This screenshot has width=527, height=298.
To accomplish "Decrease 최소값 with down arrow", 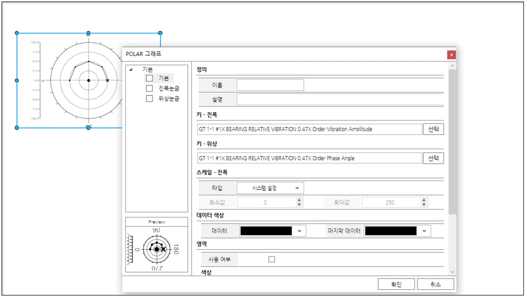I will pyautogui.click(x=299, y=205).
